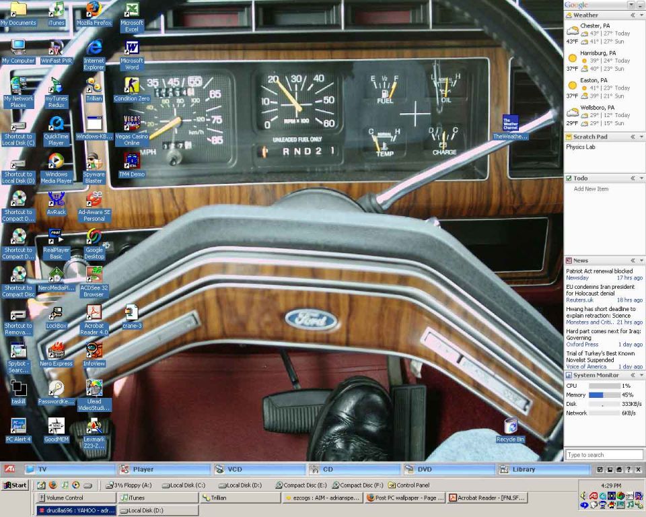
Task: Collapse the Scratch Pad panel with its chevron
Action: pyautogui.click(x=633, y=137)
